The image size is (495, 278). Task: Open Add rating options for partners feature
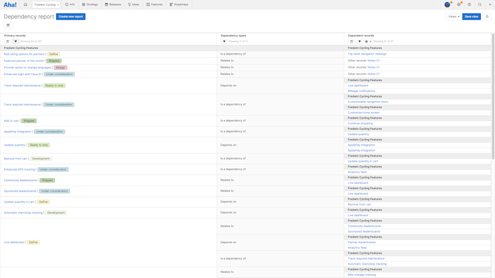(24, 54)
